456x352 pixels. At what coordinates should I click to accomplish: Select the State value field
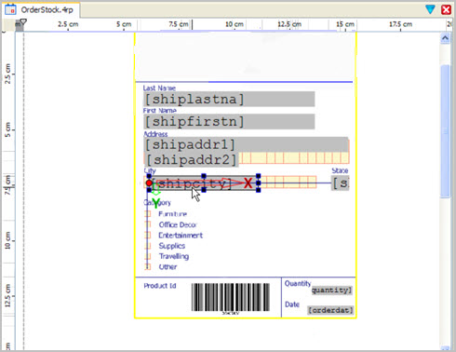pyautogui.click(x=341, y=183)
